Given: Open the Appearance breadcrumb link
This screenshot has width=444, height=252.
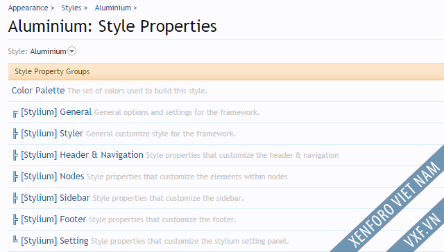Looking at the screenshot, I should pos(28,8).
